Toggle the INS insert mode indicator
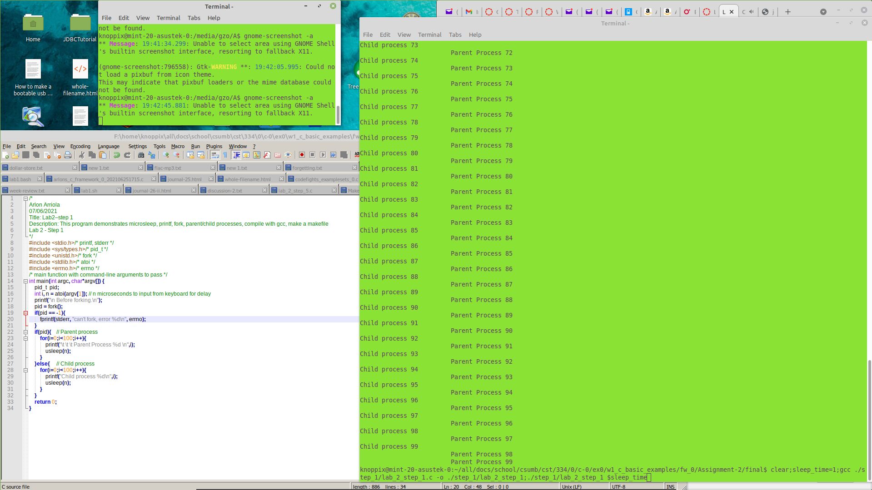Image resolution: width=872 pixels, height=490 pixels. tap(671, 486)
